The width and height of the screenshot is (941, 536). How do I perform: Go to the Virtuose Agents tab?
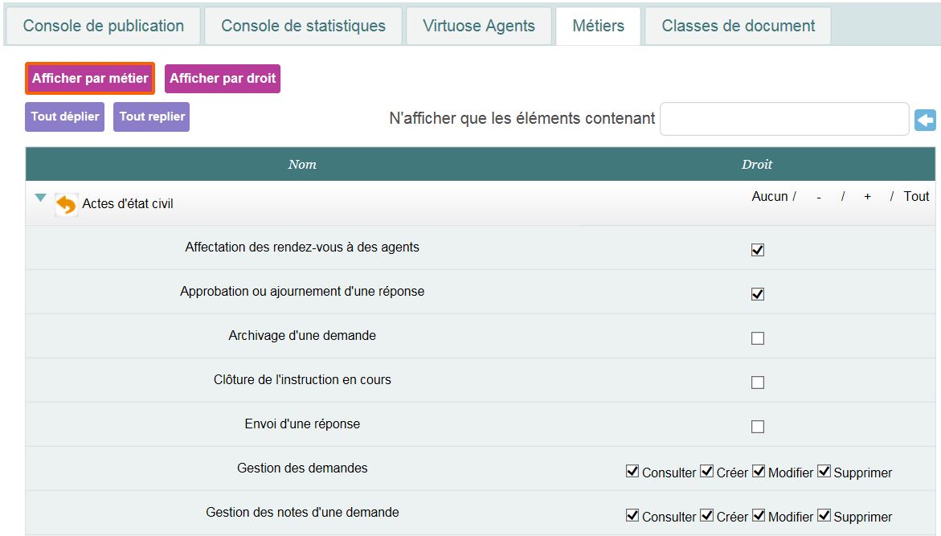pyautogui.click(x=479, y=26)
